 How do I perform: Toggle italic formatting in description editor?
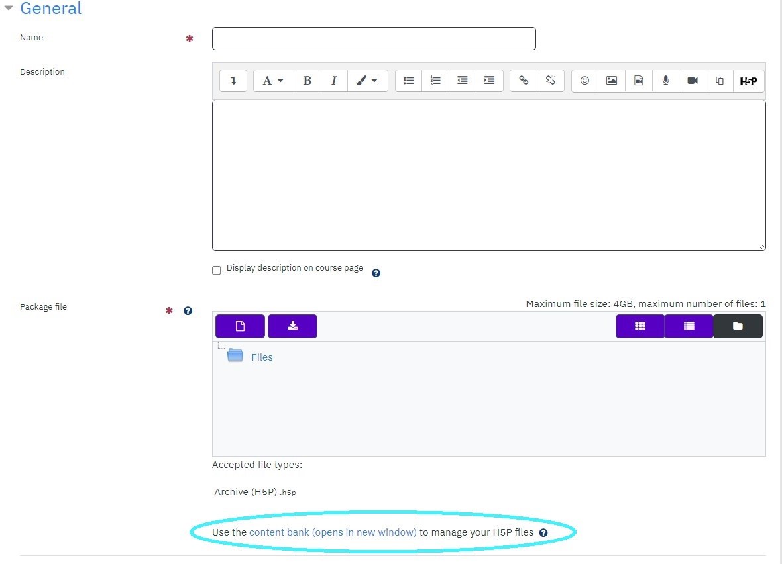[334, 81]
